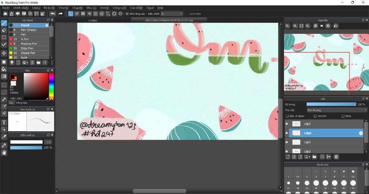
Task: Click the navigator preview thumbnail
Action: coord(326,62)
